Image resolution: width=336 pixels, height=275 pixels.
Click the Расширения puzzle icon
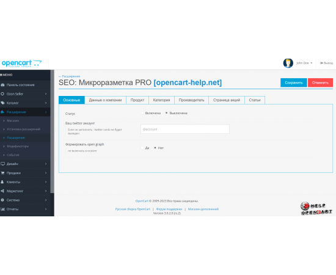tap(2, 112)
